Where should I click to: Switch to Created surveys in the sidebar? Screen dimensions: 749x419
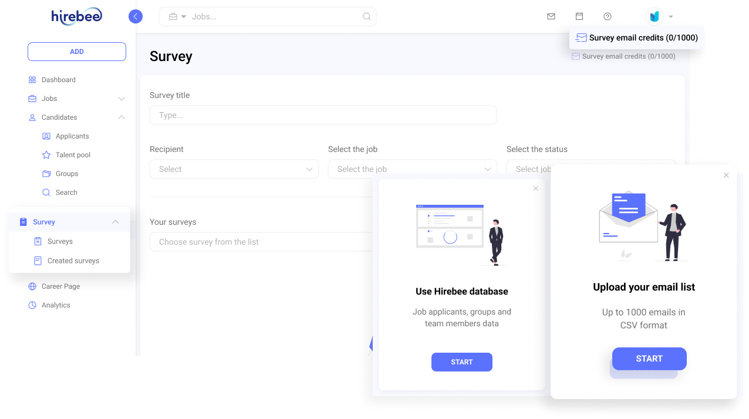(73, 261)
